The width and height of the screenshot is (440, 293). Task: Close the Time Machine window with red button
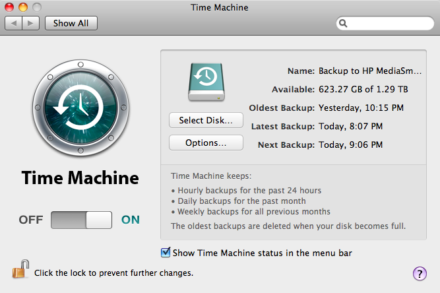coord(9,7)
